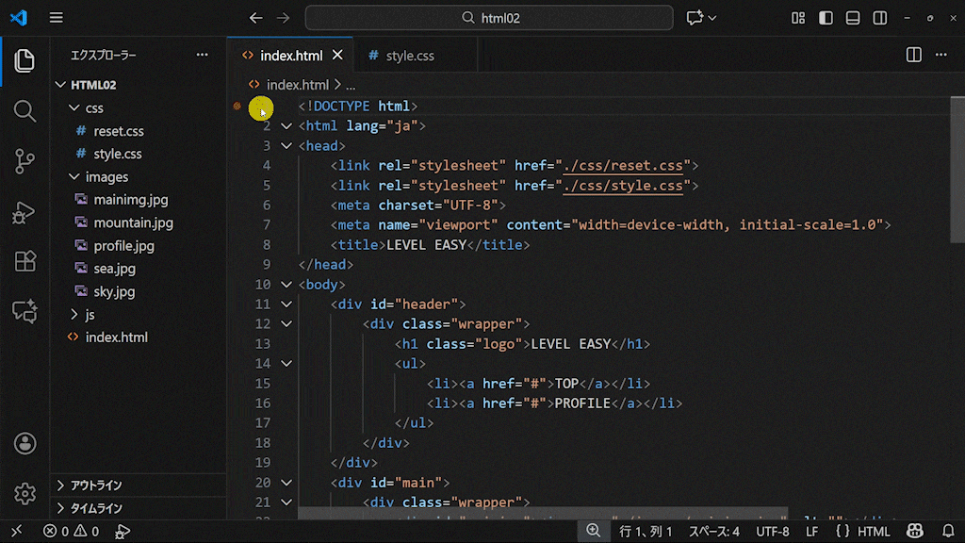Toggle the secondary side bar layout button
The image size is (965, 543).
(x=879, y=18)
